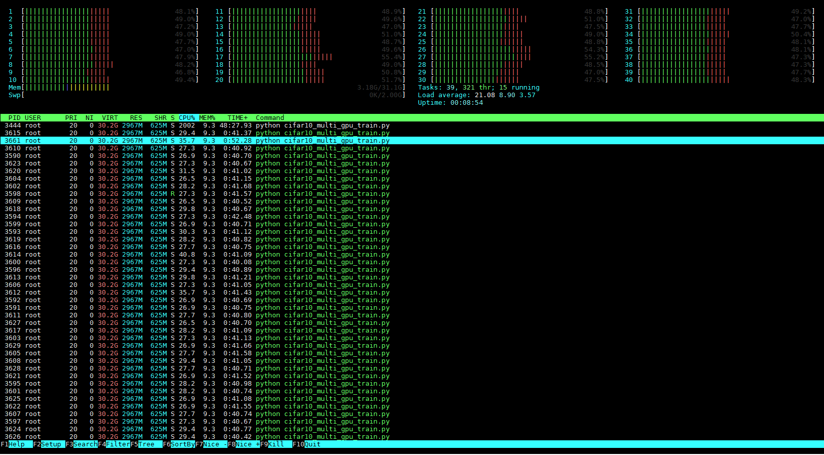
Task: Select the process row with PID 3605
Action: coord(412,353)
